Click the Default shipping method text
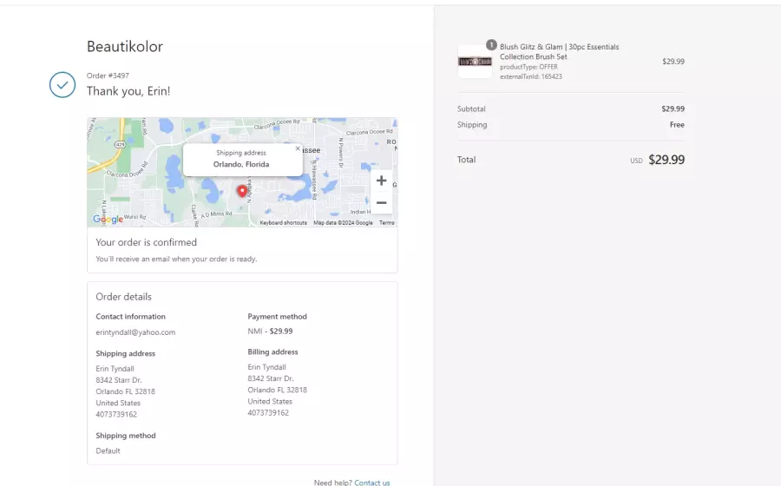The image size is (781, 486). pos(108,450)
